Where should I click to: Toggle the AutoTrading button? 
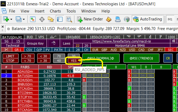147,19
